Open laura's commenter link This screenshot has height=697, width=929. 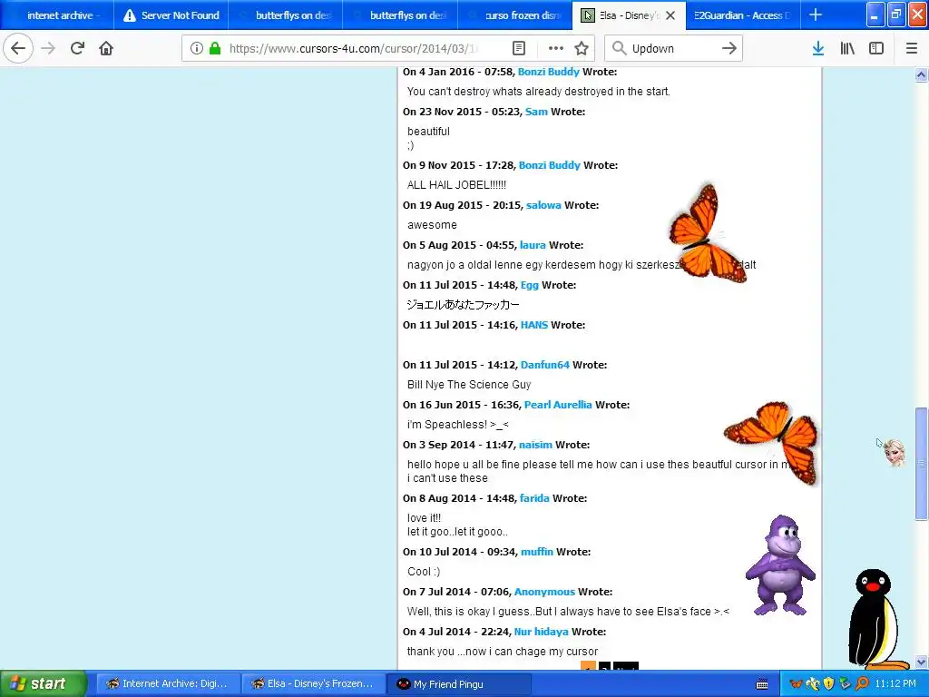pos(533,245)
